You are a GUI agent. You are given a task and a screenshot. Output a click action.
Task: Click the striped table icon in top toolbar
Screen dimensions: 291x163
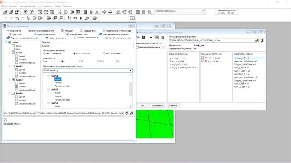pyautogui.click(x=78, y=12)
